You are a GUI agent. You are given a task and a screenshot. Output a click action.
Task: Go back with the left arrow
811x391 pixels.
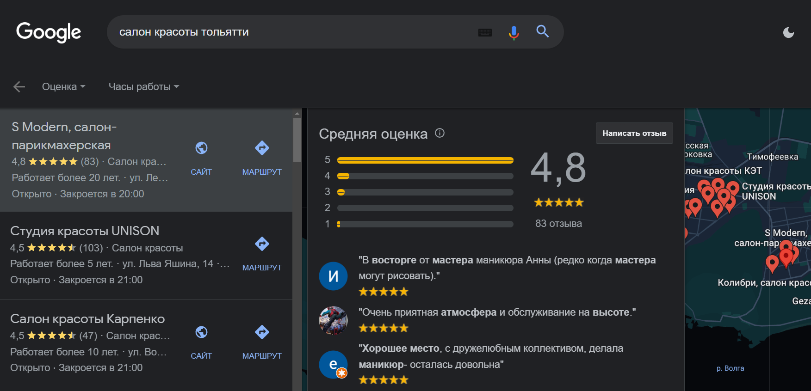(x=19, y=86)
